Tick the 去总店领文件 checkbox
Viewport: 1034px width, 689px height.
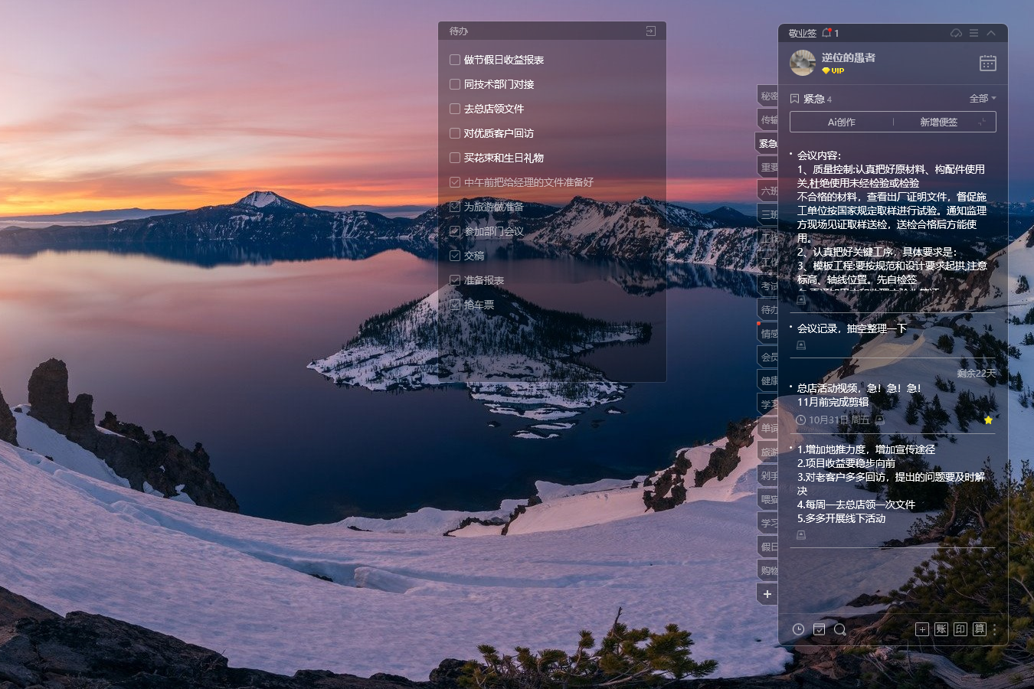pos(455,109)
